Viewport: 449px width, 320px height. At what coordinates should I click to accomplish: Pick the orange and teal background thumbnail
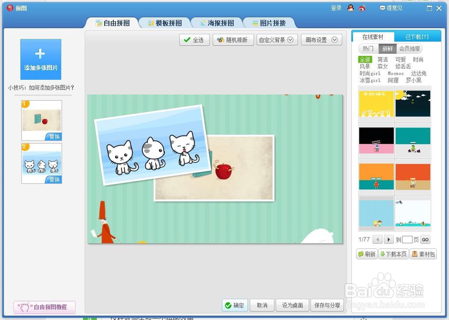(x=376, y=177)
